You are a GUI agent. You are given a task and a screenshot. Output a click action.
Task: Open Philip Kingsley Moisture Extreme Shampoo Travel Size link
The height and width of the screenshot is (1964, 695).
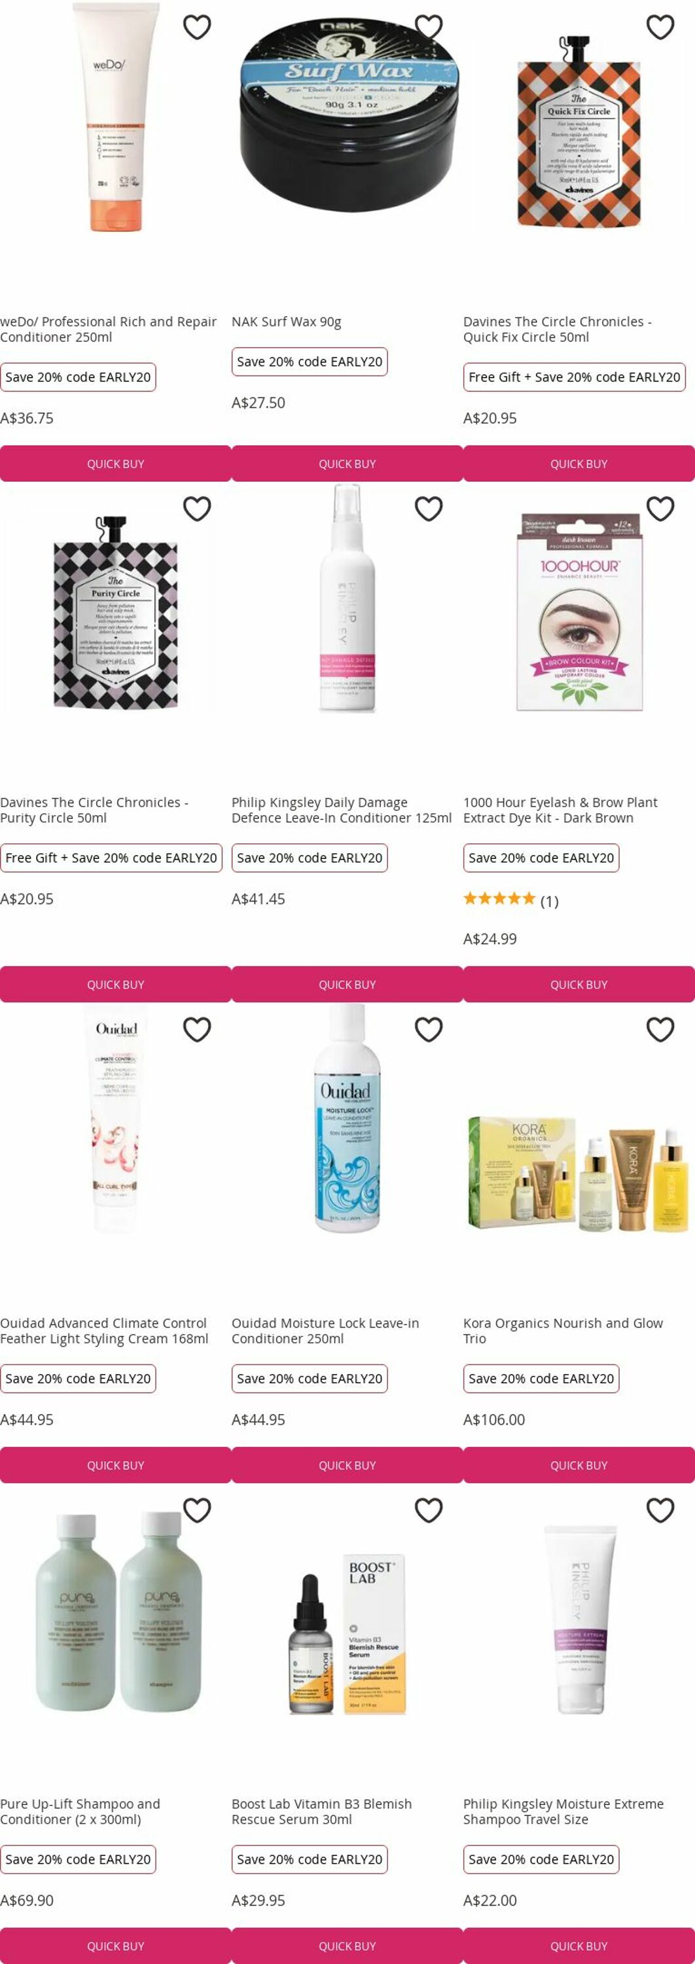pyautogui.click(x=563, y=1811)
